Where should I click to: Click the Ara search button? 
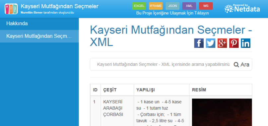(x=241, y=65)
